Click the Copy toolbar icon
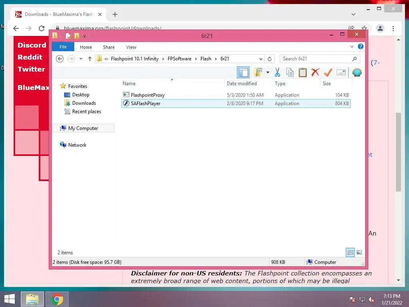Screen dimensions: 409x307 (290, 72)
